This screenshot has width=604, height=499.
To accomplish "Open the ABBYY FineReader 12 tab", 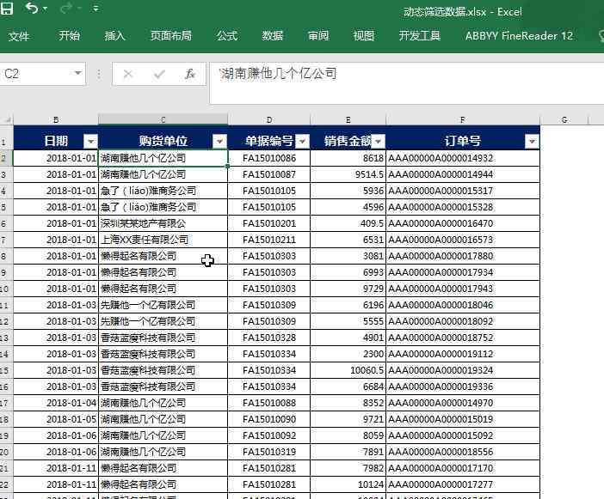I will [x=519, y=36].
